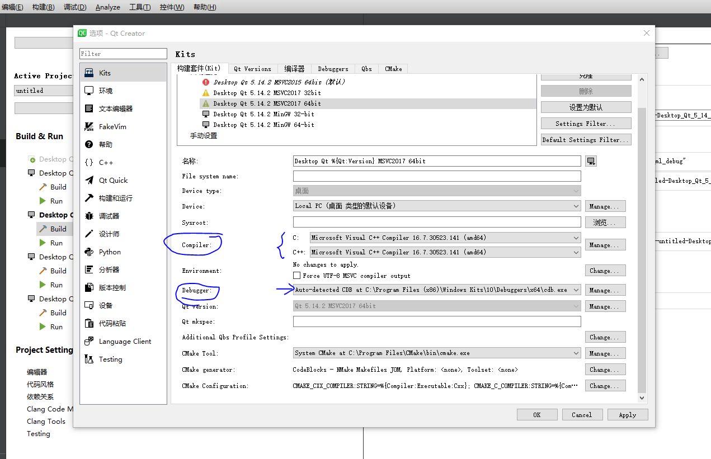This screenshot has height=459, width=711.
Task: Open the 设计师 settings category
Action: point(123,234)
